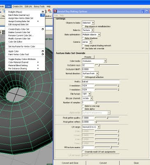The image size is (150, 165).
Task: Expand Per Instance Sharing submenu
Action: (x=38, y=68)
